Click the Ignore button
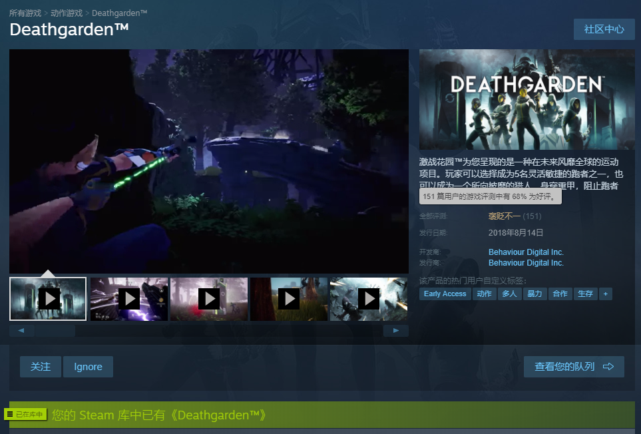The width and height of the screenshot is (641, 434). (88, 367)
